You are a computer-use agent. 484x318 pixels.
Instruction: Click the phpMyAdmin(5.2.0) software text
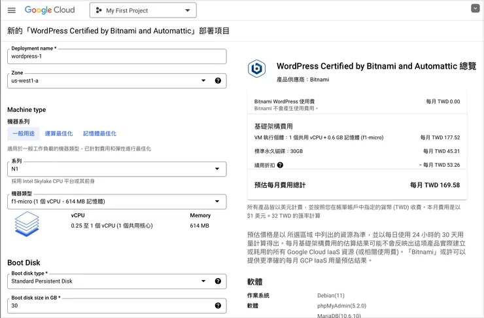(341, 306)
